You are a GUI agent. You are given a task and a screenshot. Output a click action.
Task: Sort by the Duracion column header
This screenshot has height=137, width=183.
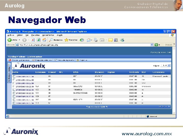[x=99, y=72]
